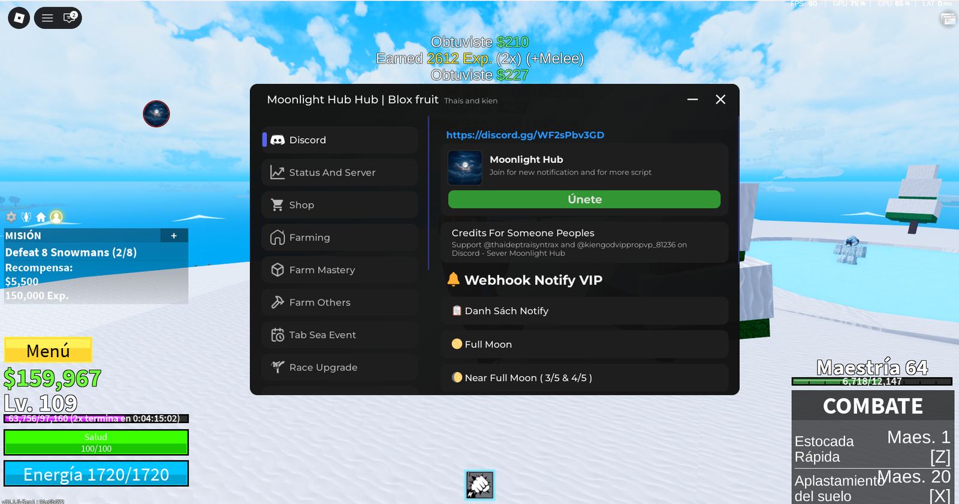
Task: Click the Discord logo icon in sidebar
Action: click(x=278, y=140)
